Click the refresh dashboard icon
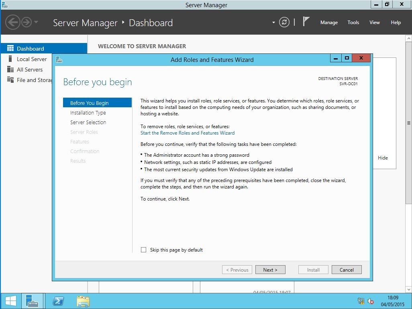The width and height of the screenshot is (412, 309). pyautogui.click(x=284, y=23)
